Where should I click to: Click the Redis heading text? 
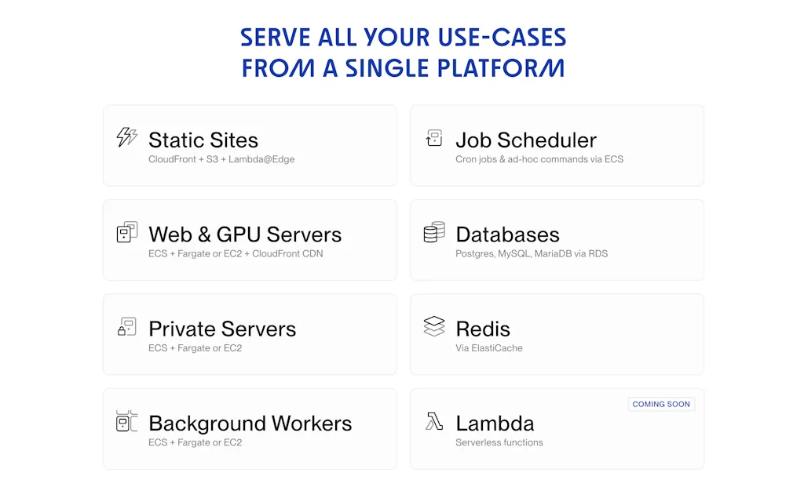tap(483, 329)
